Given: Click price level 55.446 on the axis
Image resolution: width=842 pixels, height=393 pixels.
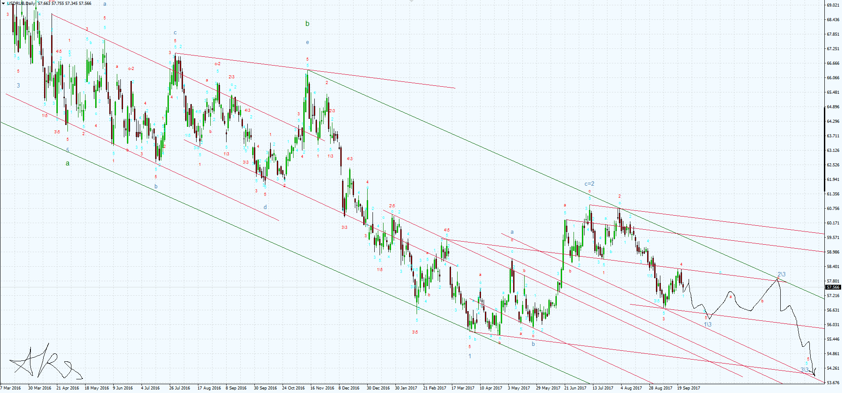Looking at the screenshot, I should [x=833, y=339].
